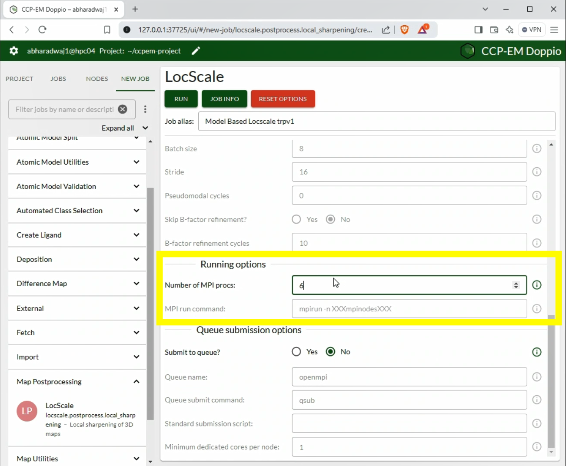Image resolution: width=566 pixels, height=466 pixels.
Task: Show info for Pseudomodal cycles
Action: coord(537,195)
